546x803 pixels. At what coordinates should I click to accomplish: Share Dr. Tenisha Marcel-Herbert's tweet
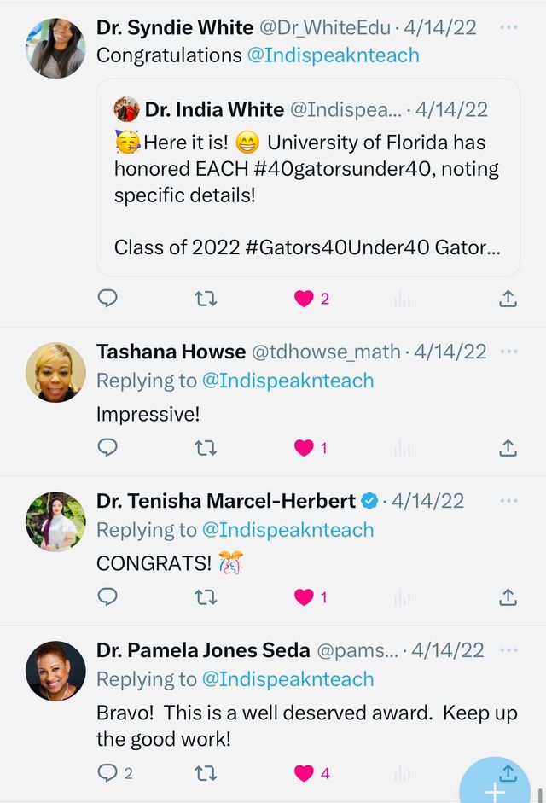pyautogui.click(x=508, y=597)
